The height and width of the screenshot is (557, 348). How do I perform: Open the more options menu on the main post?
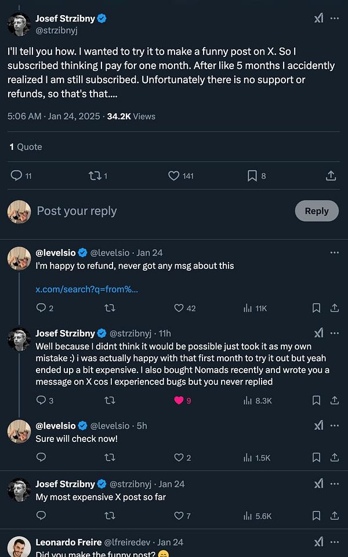(335, 18)
